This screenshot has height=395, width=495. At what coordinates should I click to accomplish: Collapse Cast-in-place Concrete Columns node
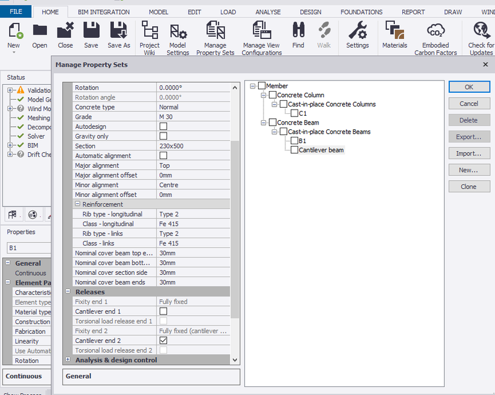point(274,104)
